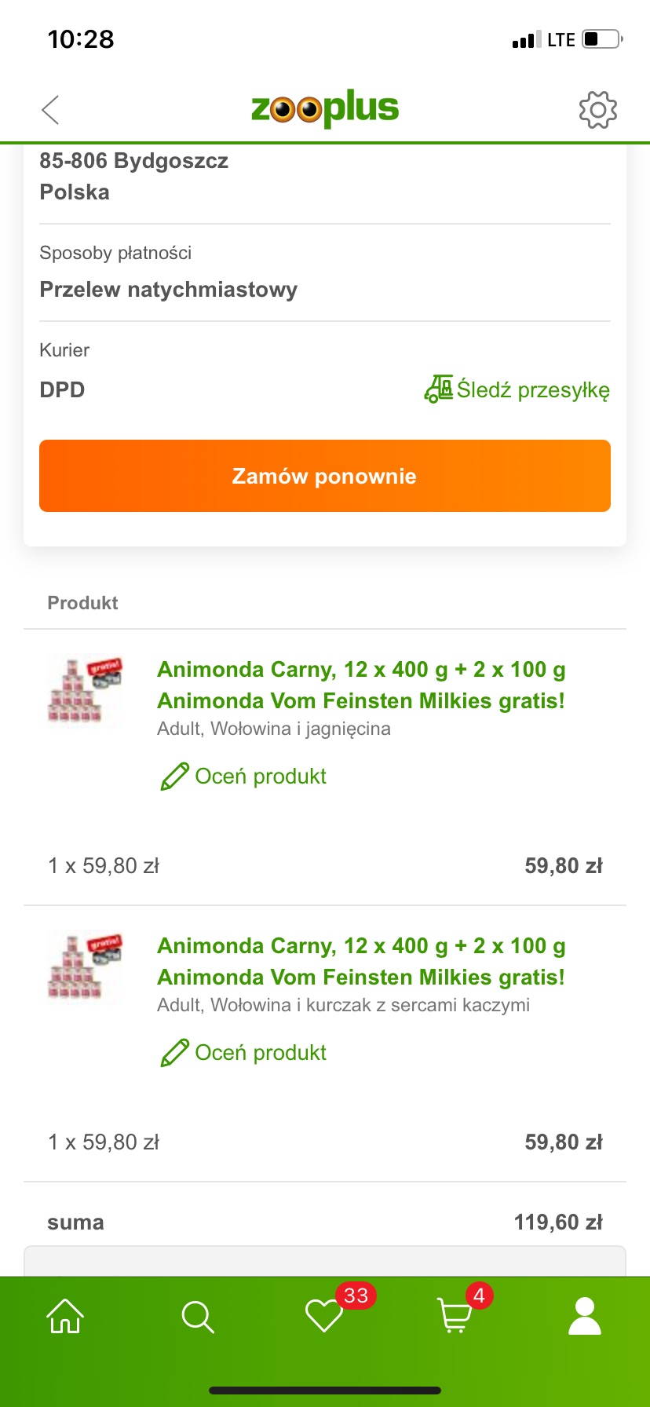Screen dimensions: 650x1407
Task: Open first Animonda Carny product title
Action: (x=361, y=685)
